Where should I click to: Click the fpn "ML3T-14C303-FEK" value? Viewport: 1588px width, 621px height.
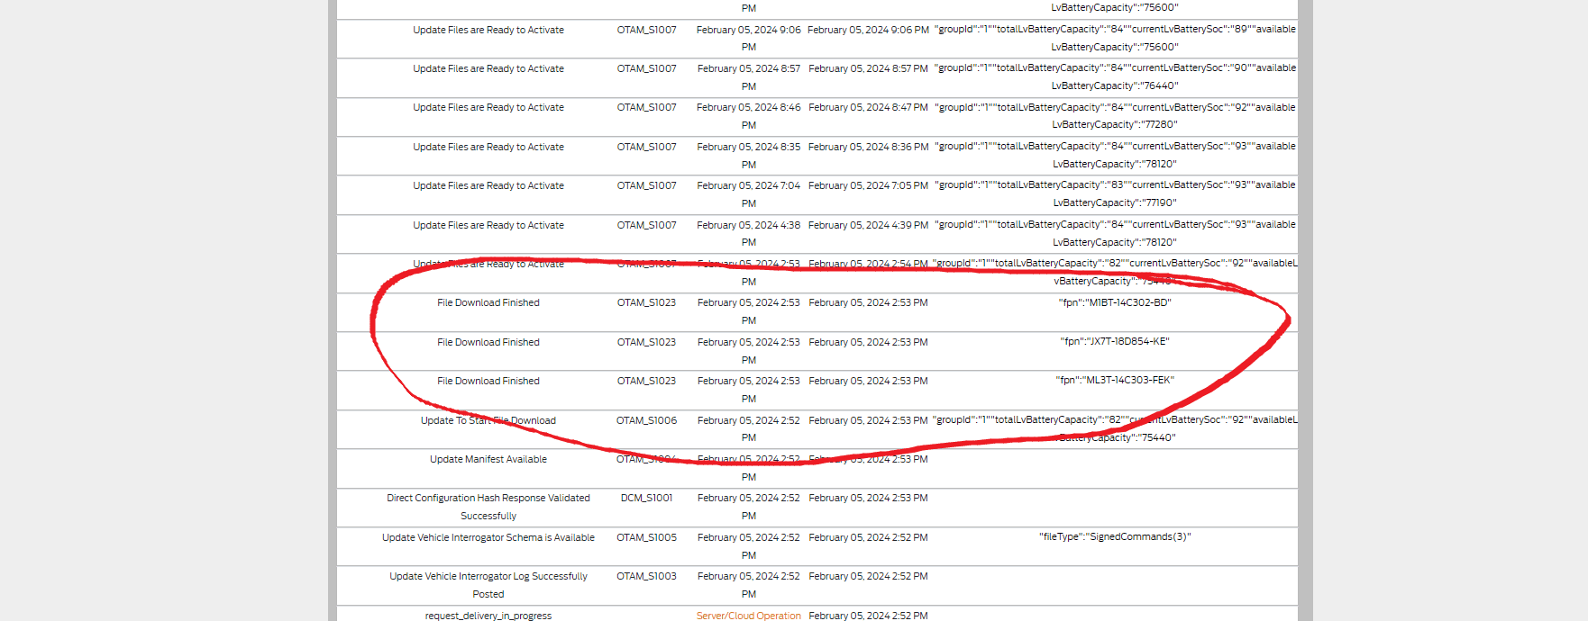[1114, 381]
